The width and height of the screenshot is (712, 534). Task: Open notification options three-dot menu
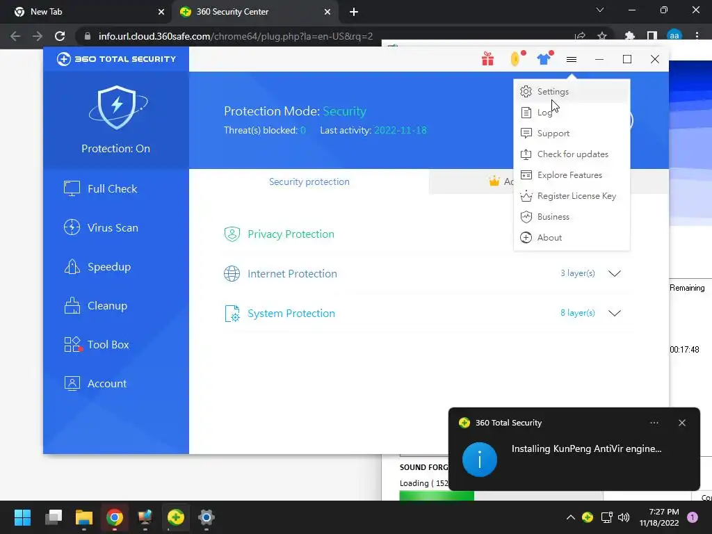pos(654,423)
